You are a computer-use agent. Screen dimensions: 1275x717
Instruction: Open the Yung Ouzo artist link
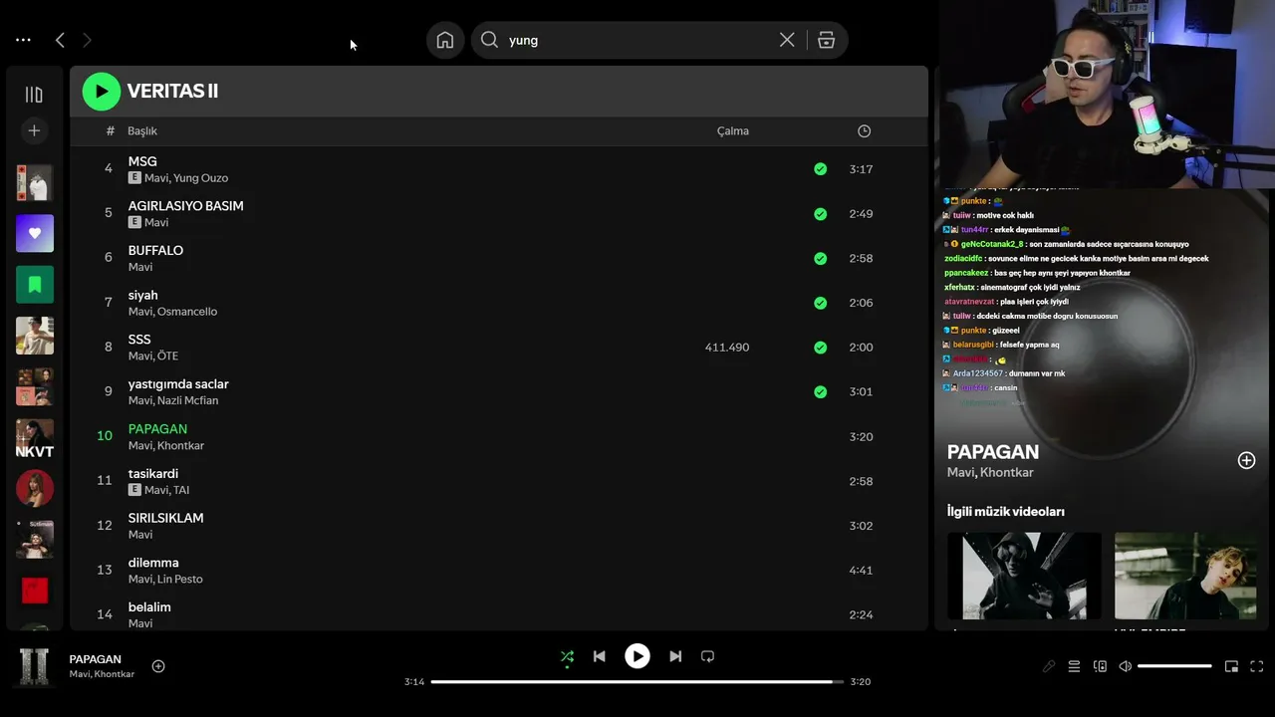(x=200, y=178)
